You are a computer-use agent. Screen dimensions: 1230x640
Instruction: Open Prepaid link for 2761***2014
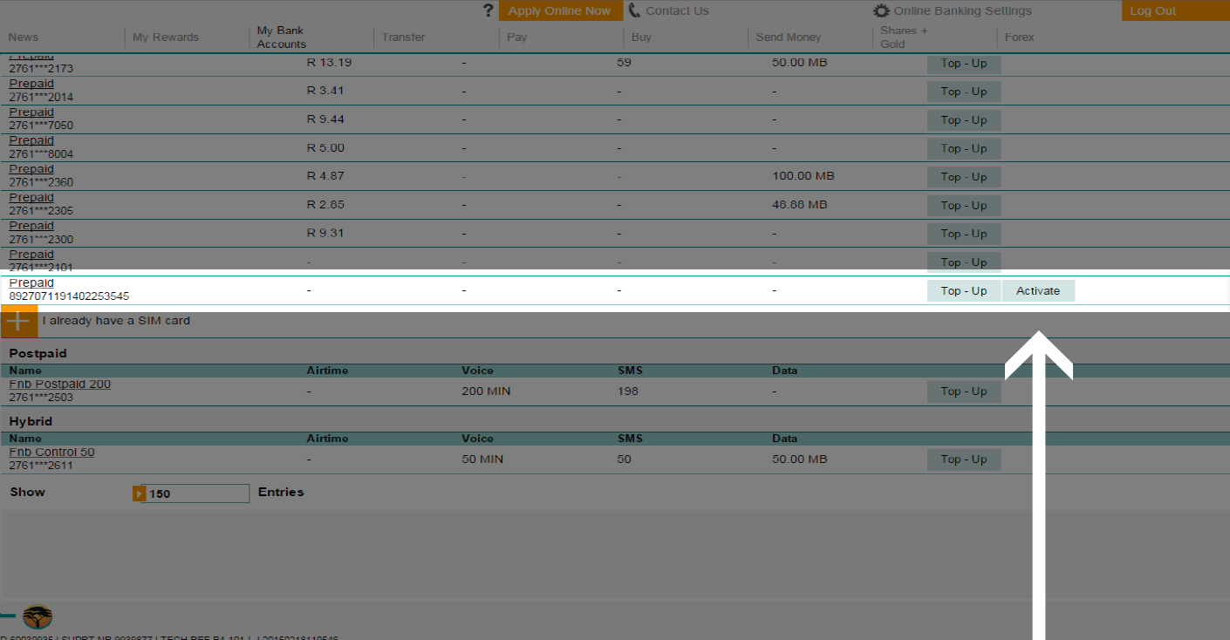tap(31, 84)
